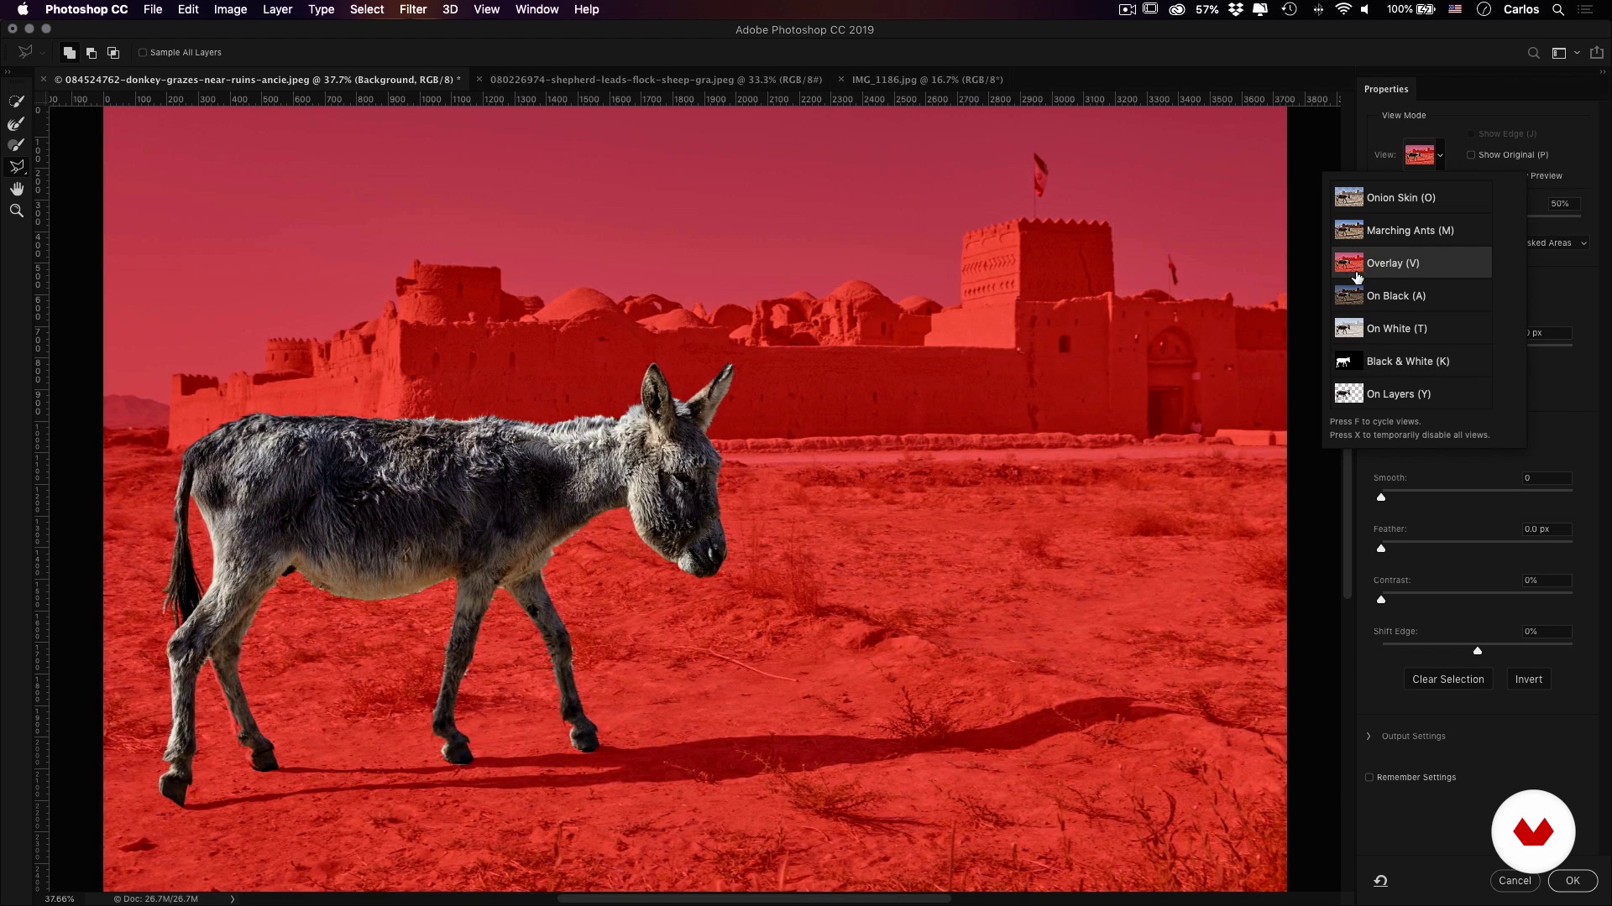Click the Subtract from selection icon
The image size is (1612, 906).
[92, 53]
